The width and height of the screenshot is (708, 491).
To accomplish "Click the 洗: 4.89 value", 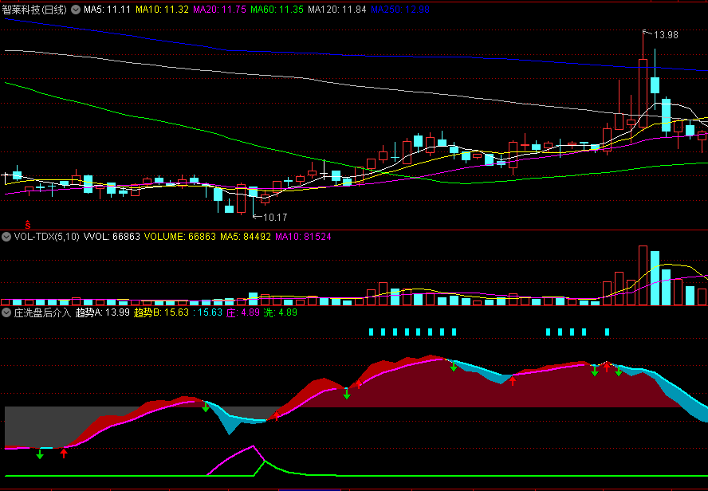I will [280, 312].
